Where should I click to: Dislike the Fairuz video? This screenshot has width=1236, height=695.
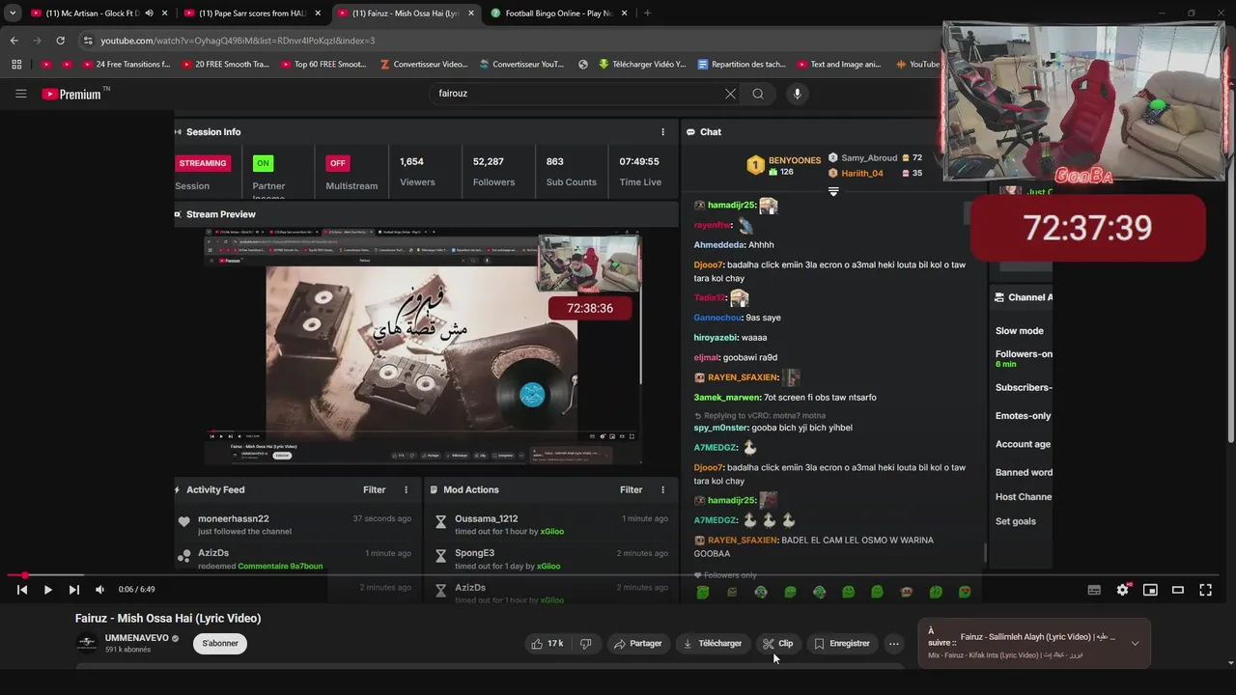pyautogui.click(x=585, y=644)
